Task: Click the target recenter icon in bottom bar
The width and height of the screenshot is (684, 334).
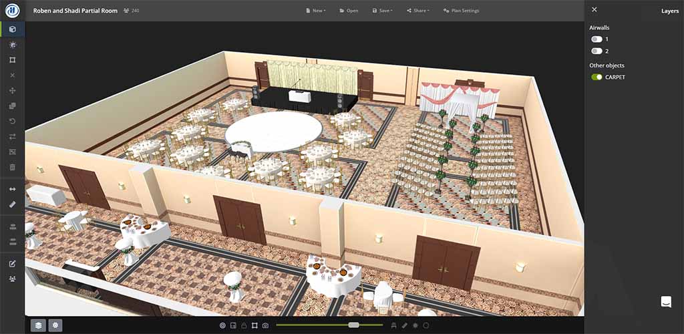Action: (222, 325)
